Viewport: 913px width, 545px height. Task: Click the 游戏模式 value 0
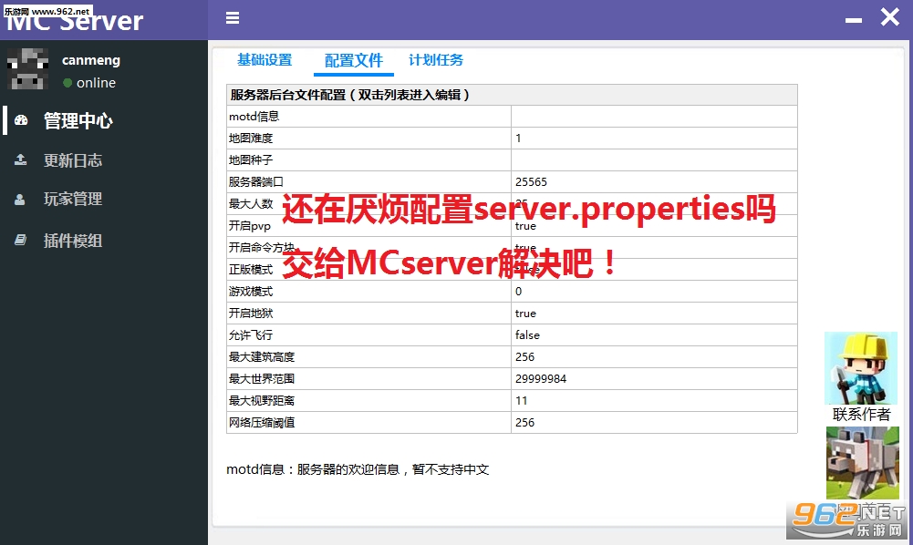coord(518,292)
